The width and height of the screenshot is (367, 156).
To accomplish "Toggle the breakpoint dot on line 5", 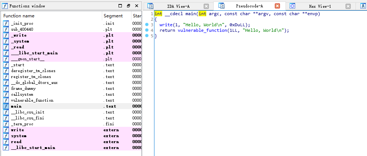I will coord(147,35).
